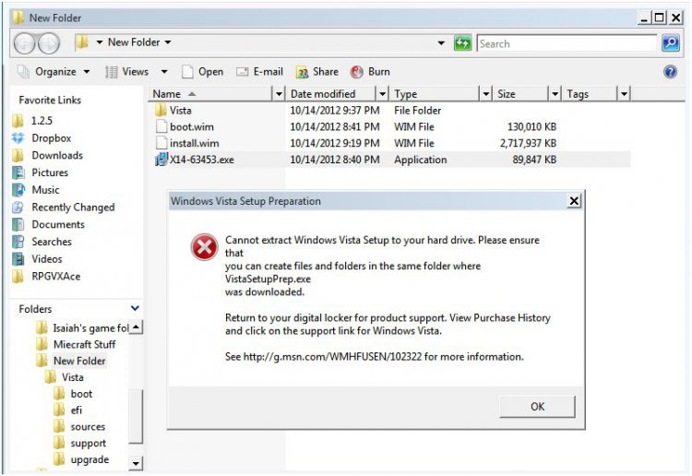692x476 pixels.
Task: Click the Views toolbar button
Action: pyautogui.click(x=126, y=71)
